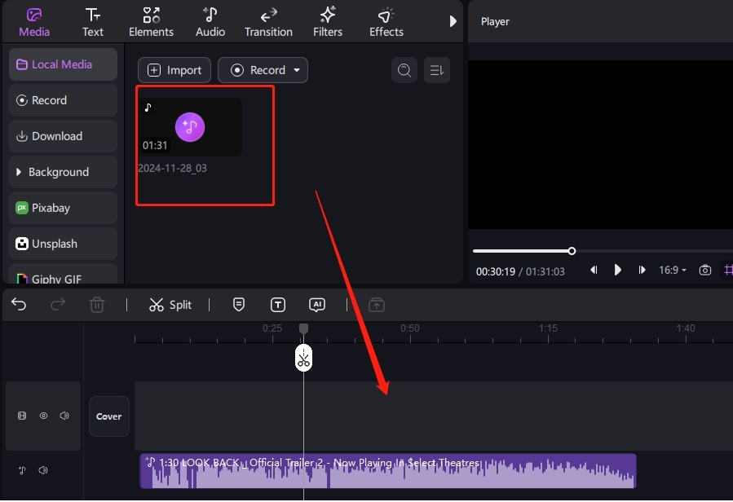Click the trash icon to delete selection
The image size is (733, 502).
point(97,305)
